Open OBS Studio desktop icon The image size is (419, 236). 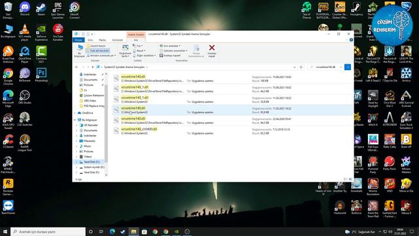pos(25,97)
